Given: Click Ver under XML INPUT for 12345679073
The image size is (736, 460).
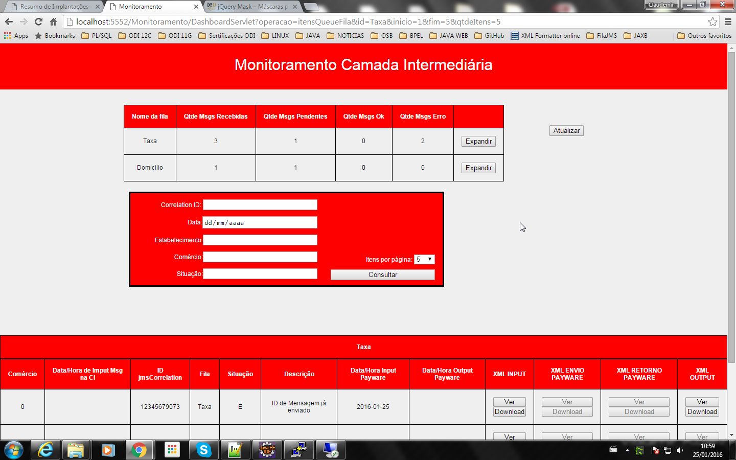Looking at the screenshot, I should [x=510, y=402].
